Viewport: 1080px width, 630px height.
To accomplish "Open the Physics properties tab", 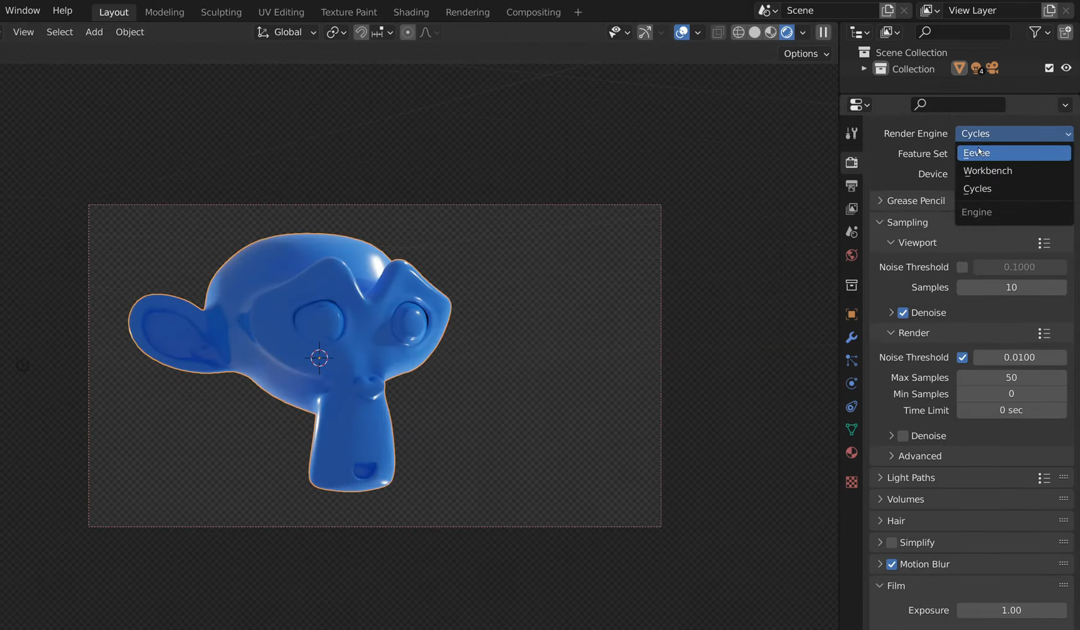I will click(851, 383).
